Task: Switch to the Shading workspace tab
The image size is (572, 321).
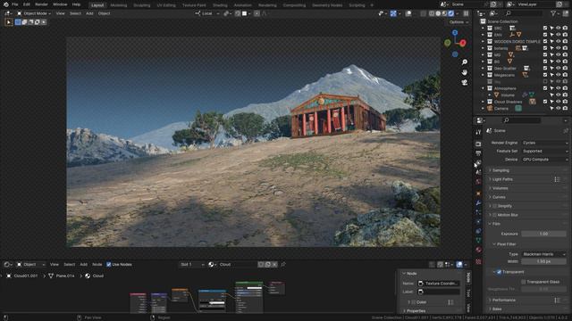Action: coord(220,5)
